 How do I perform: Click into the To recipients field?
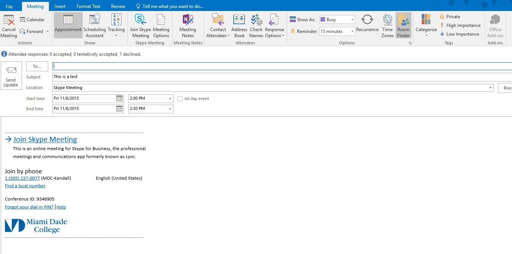[282, 66]
